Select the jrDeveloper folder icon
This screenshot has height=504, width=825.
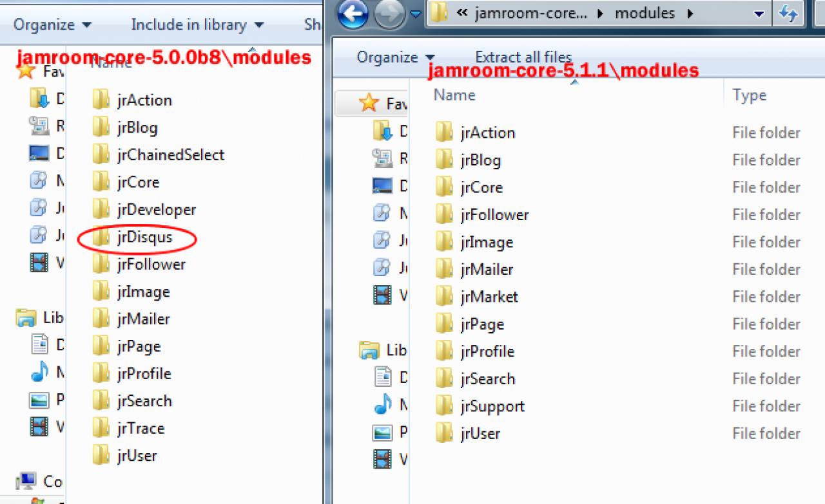pyautogui.click(x=101, y=209)
